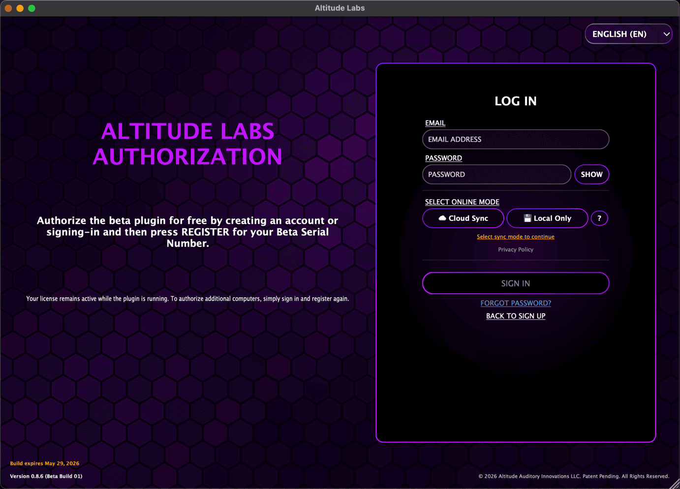The height and width of the screenshot is (489, 680).
Task: Focus the Password text field
Action: 496,174
